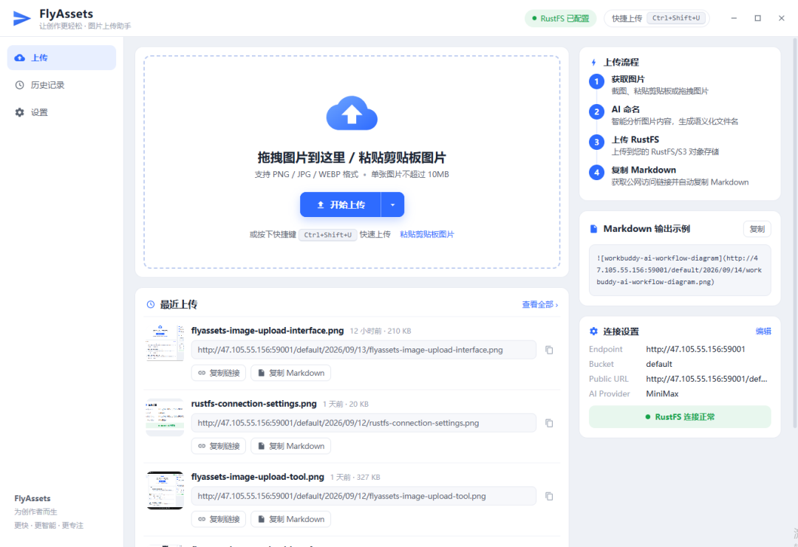The width and height of the screenshot is (798, 547).
Task: Click step 4 circle 复制 Markdown
Action: click(596, 172)
